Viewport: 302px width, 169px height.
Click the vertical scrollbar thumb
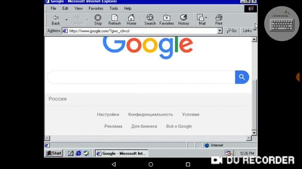(254, 104)
